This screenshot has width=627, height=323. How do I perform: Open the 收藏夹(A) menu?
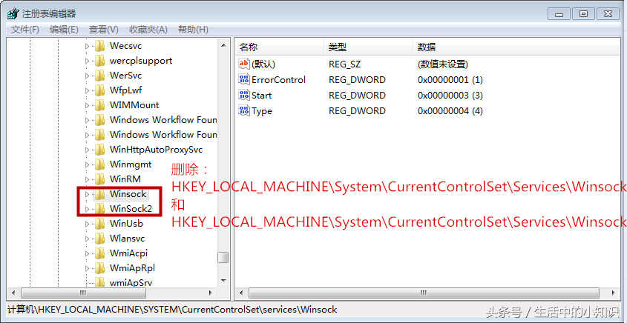pos(148,29)
